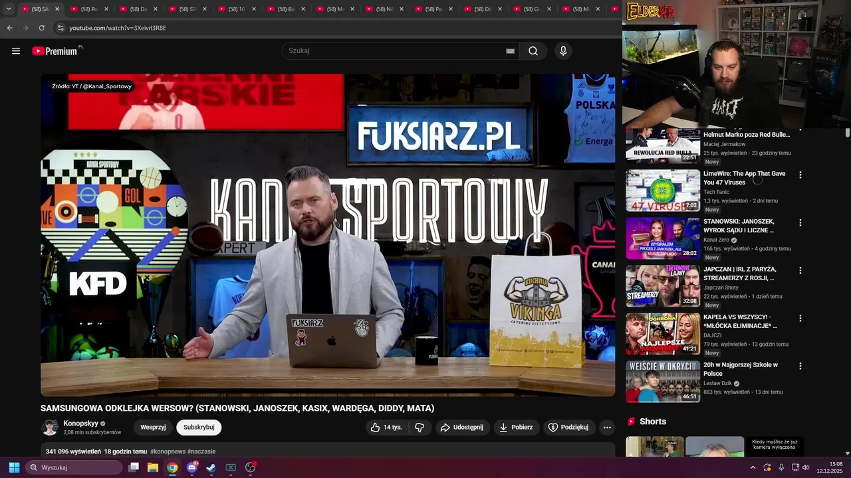Open Task View on taskbar
851x478 pixels.
click(x=134, y=467)
